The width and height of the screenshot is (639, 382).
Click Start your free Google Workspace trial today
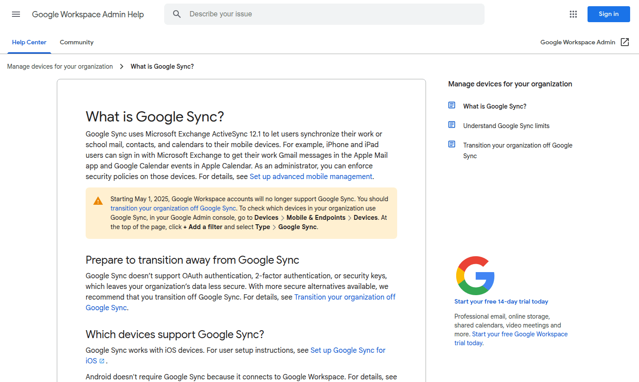520,334
